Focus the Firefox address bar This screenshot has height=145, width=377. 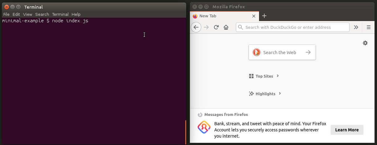coord(293,27)
